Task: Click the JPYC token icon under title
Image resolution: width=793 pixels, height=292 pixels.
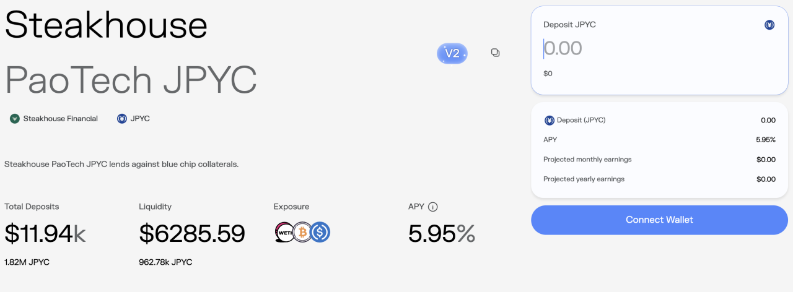Action: 122,119
